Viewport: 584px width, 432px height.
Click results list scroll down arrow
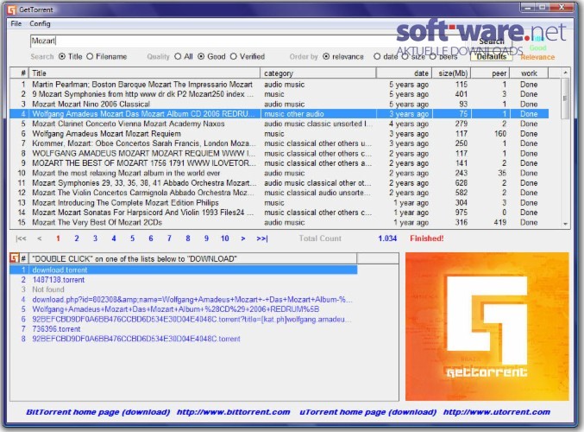pyautogui.click(x=565, y=224)
